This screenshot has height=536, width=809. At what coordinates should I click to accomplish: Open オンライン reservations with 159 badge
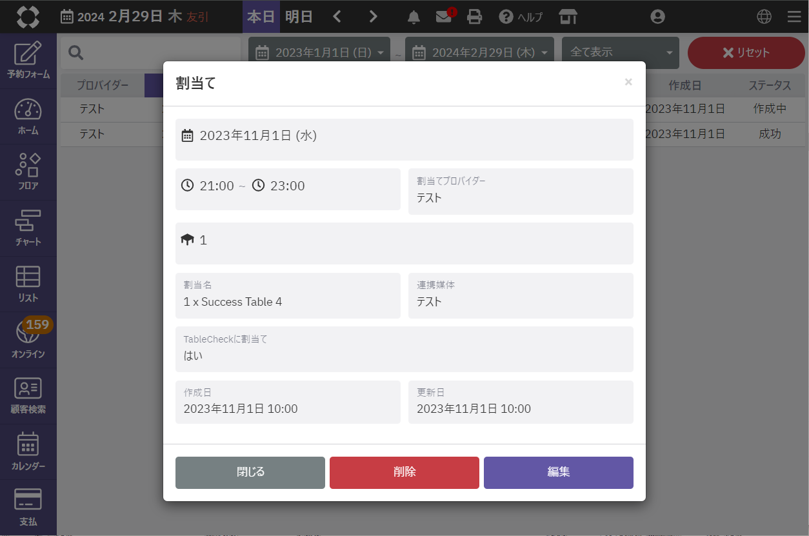pos(28,340)
